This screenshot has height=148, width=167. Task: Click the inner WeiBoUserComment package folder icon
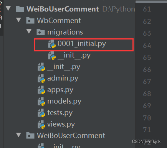click(30, 135)
